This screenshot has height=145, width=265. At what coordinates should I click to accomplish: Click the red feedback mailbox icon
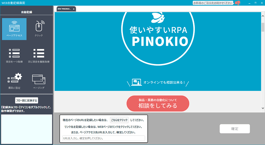point(238,3)
